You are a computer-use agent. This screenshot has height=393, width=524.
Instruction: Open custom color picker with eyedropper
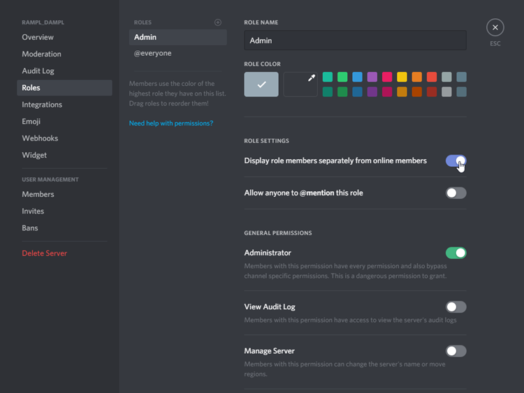point(300,84)
